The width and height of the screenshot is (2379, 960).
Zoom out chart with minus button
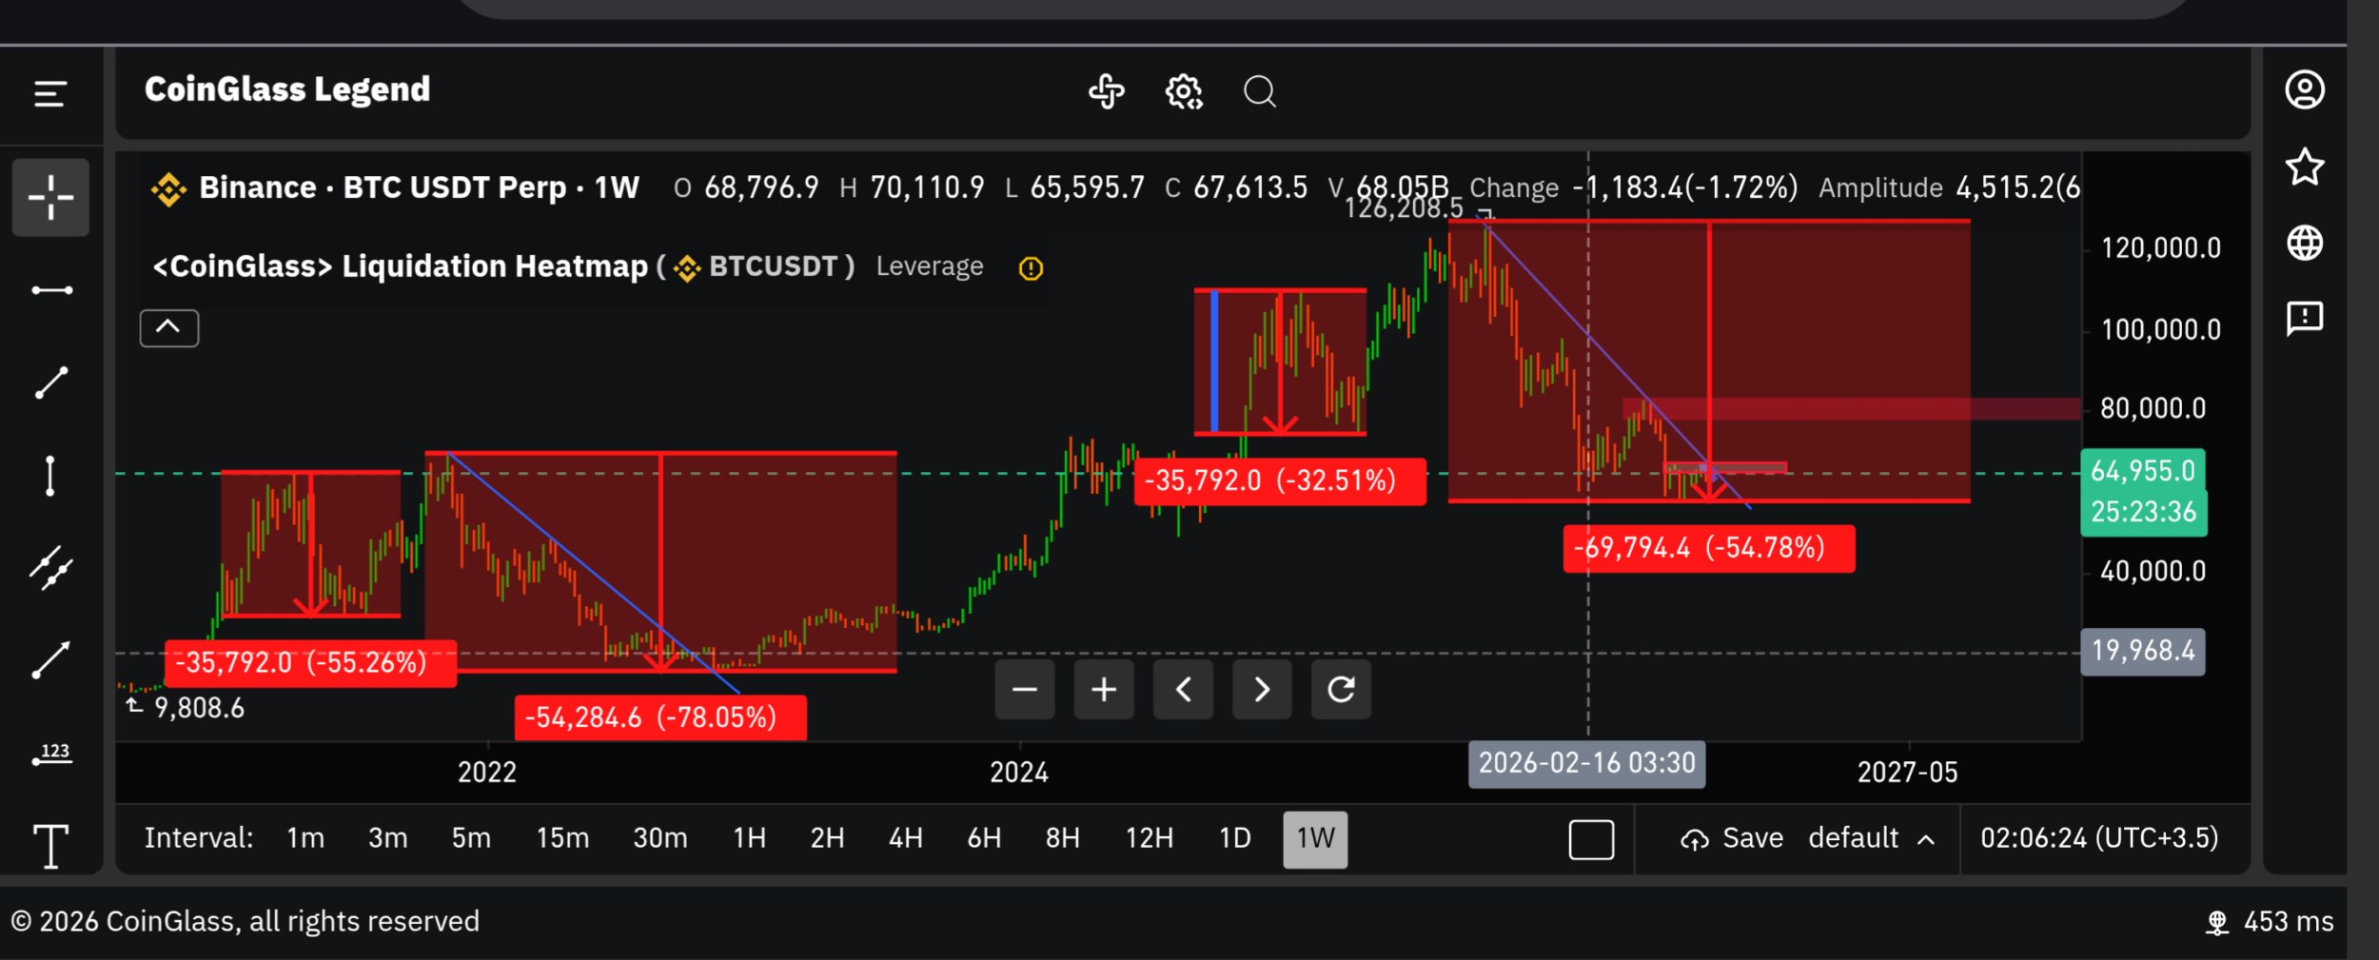point(1025,689)
